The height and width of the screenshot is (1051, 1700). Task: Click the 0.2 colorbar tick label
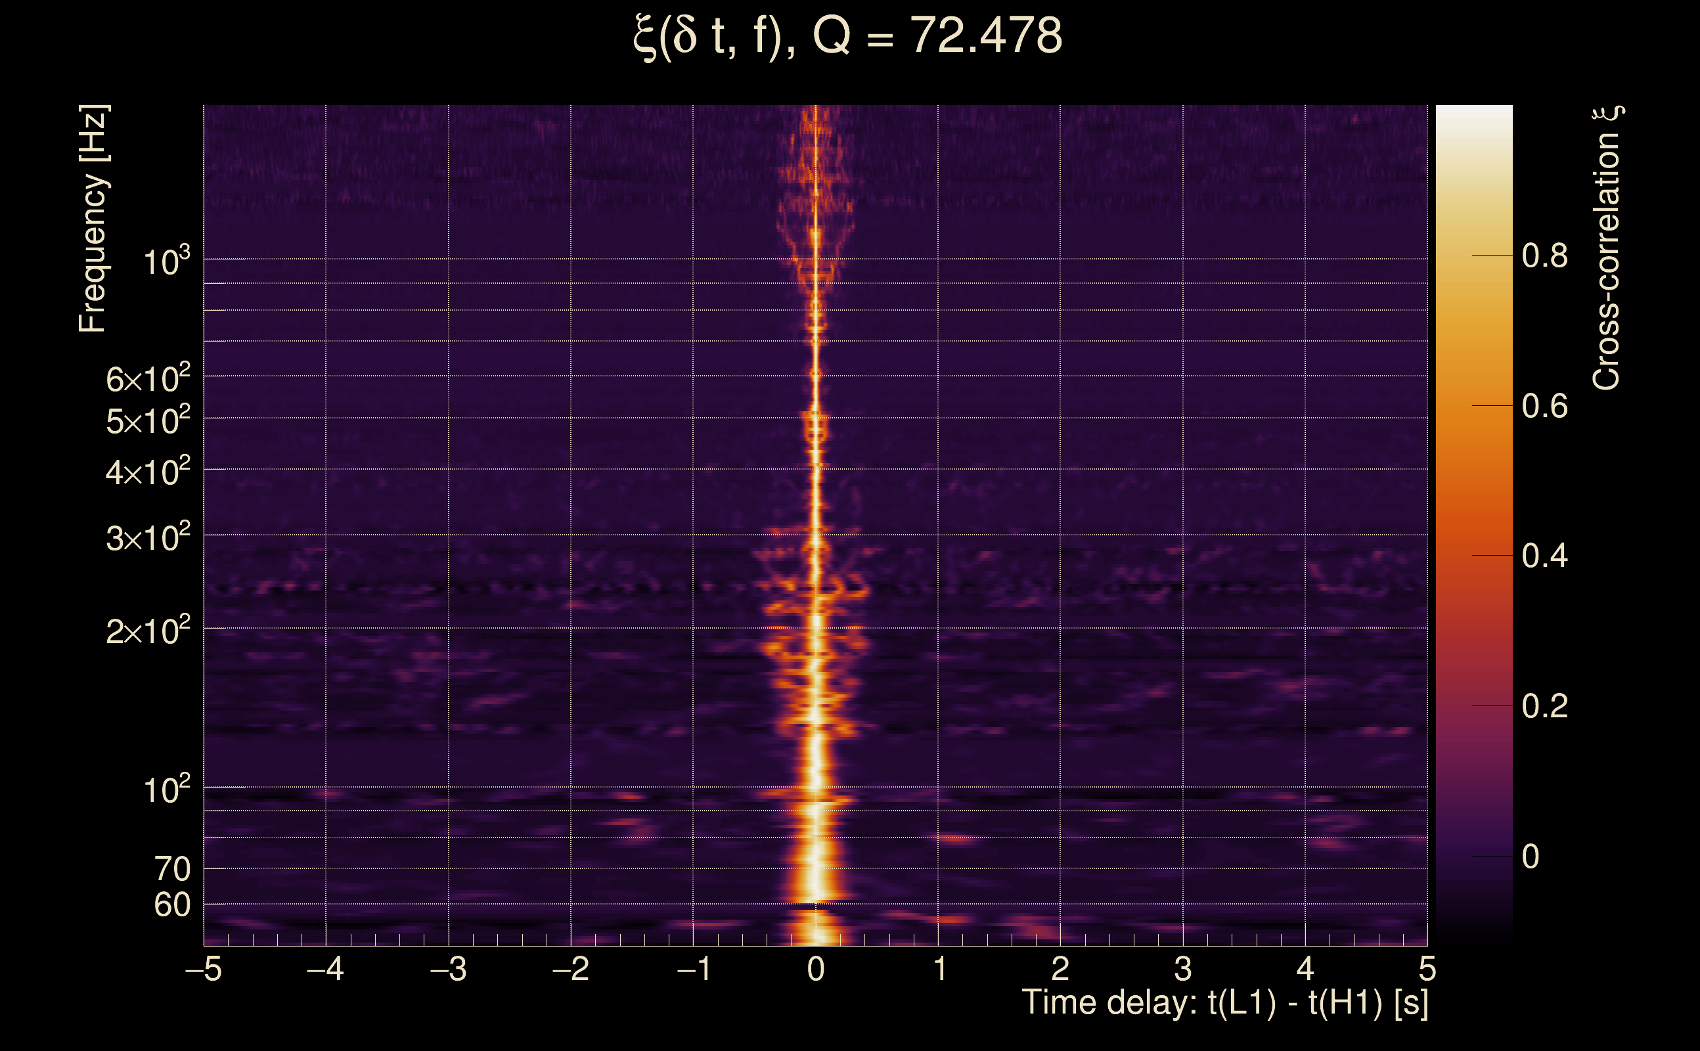[1544, 706]
